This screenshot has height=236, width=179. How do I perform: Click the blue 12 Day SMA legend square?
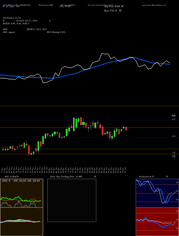point(4,6)
